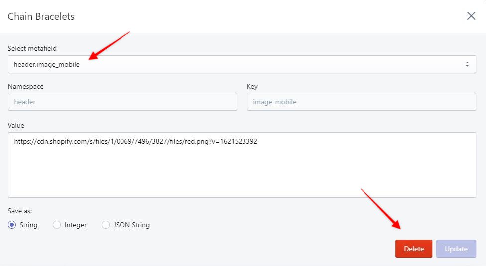The width and height of the screenshot is (486, 266).
Task: Click the Key field containing image_mobile
Action: click(x=361, y=102)
